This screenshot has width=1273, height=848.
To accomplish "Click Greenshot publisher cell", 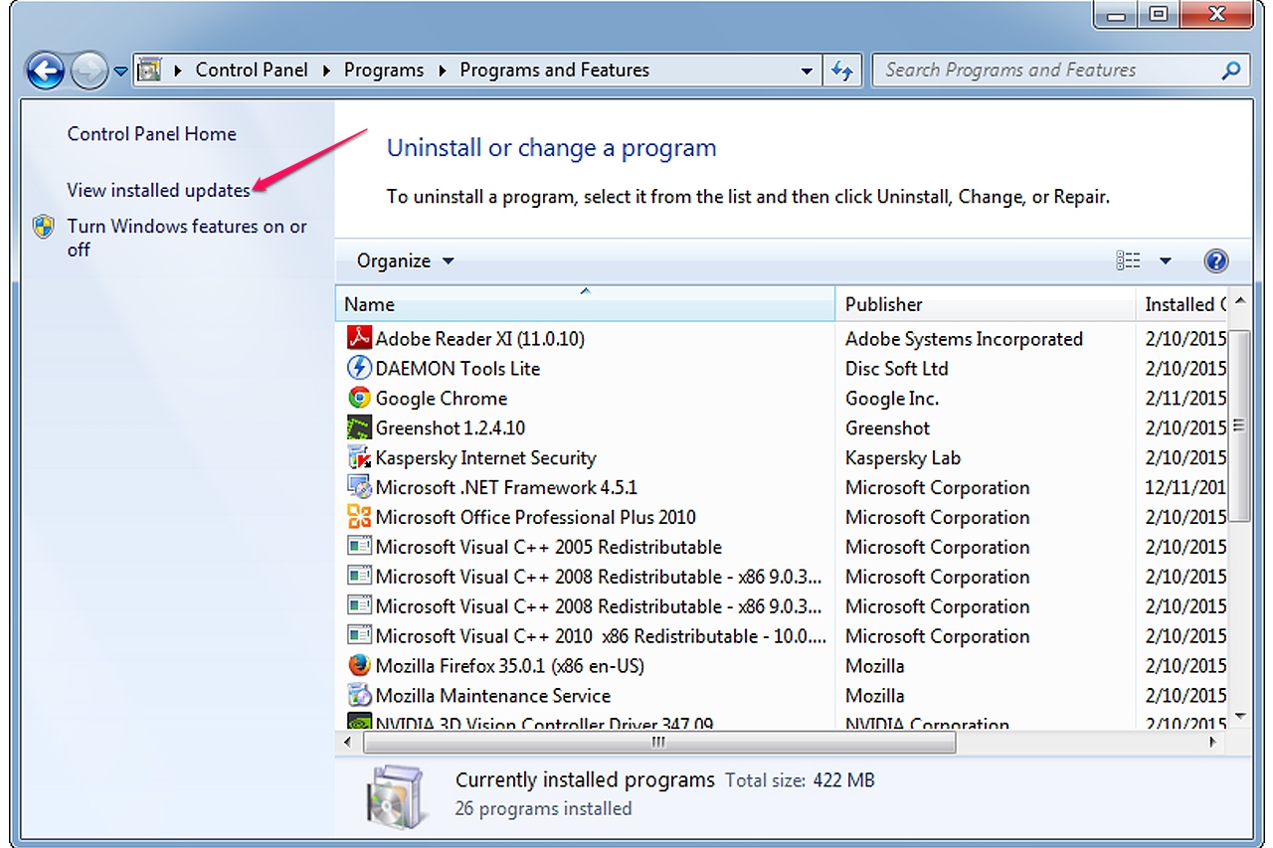I will (887, 427).
